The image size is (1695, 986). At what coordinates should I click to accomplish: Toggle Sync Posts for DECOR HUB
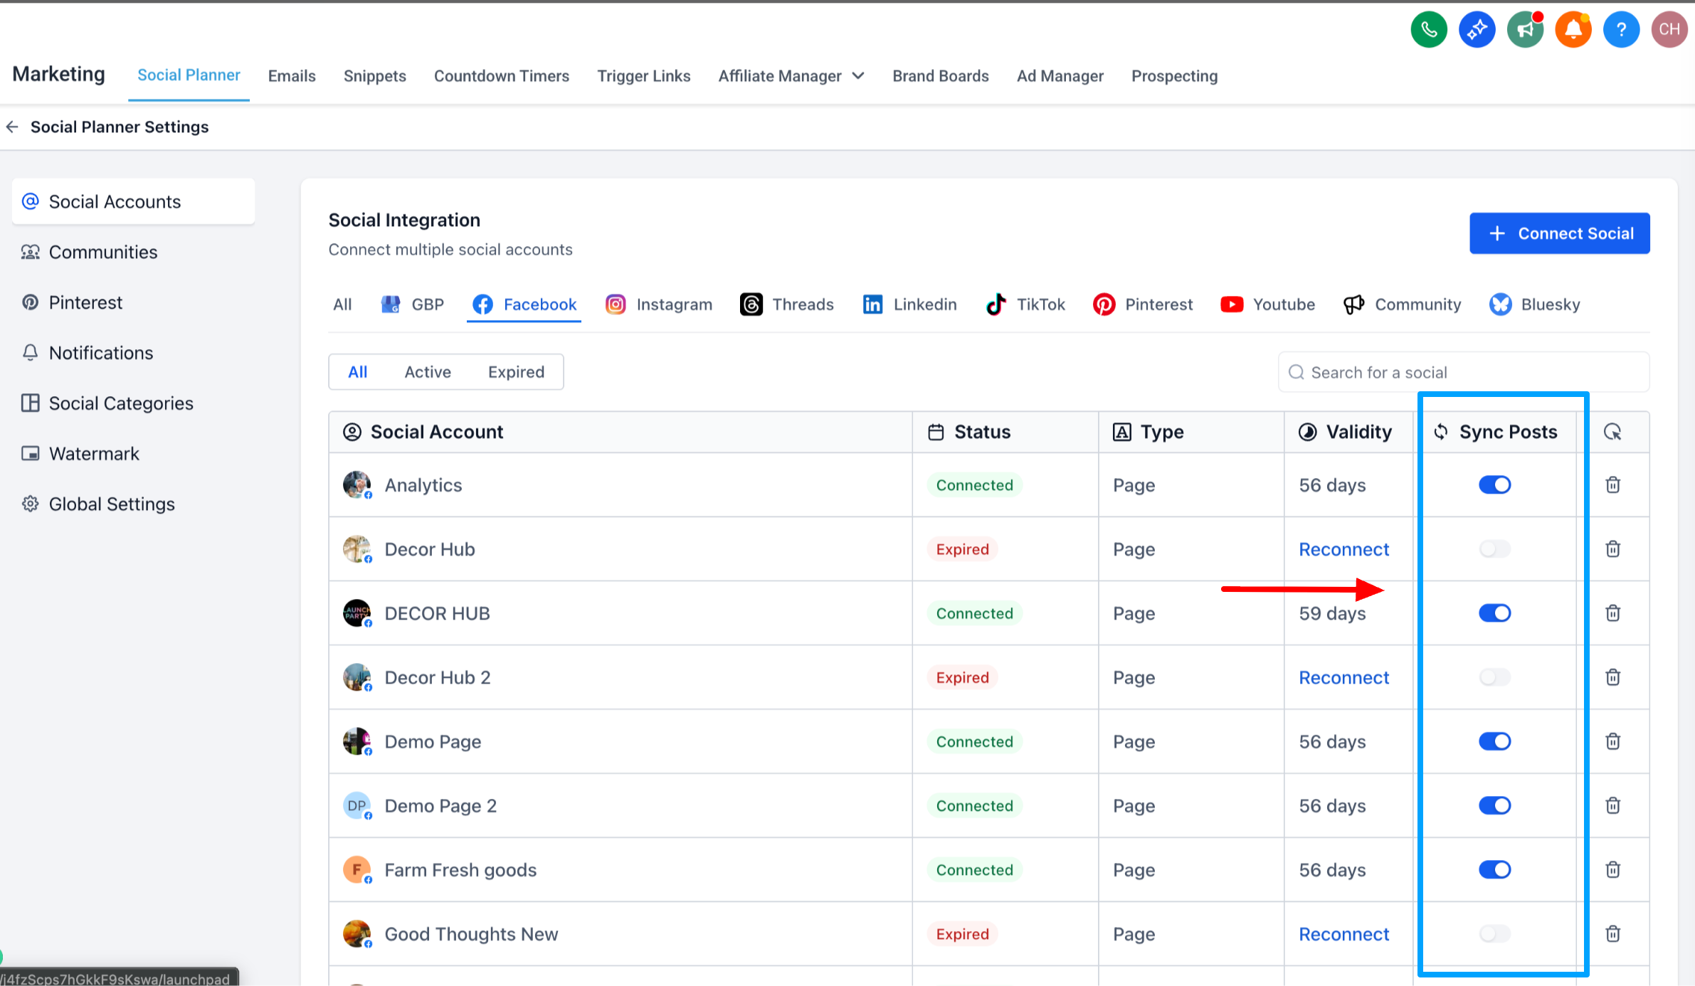1494,613
